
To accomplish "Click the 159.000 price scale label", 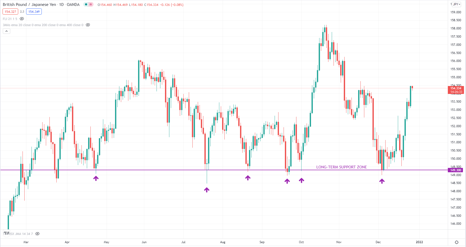I will 456,12.
